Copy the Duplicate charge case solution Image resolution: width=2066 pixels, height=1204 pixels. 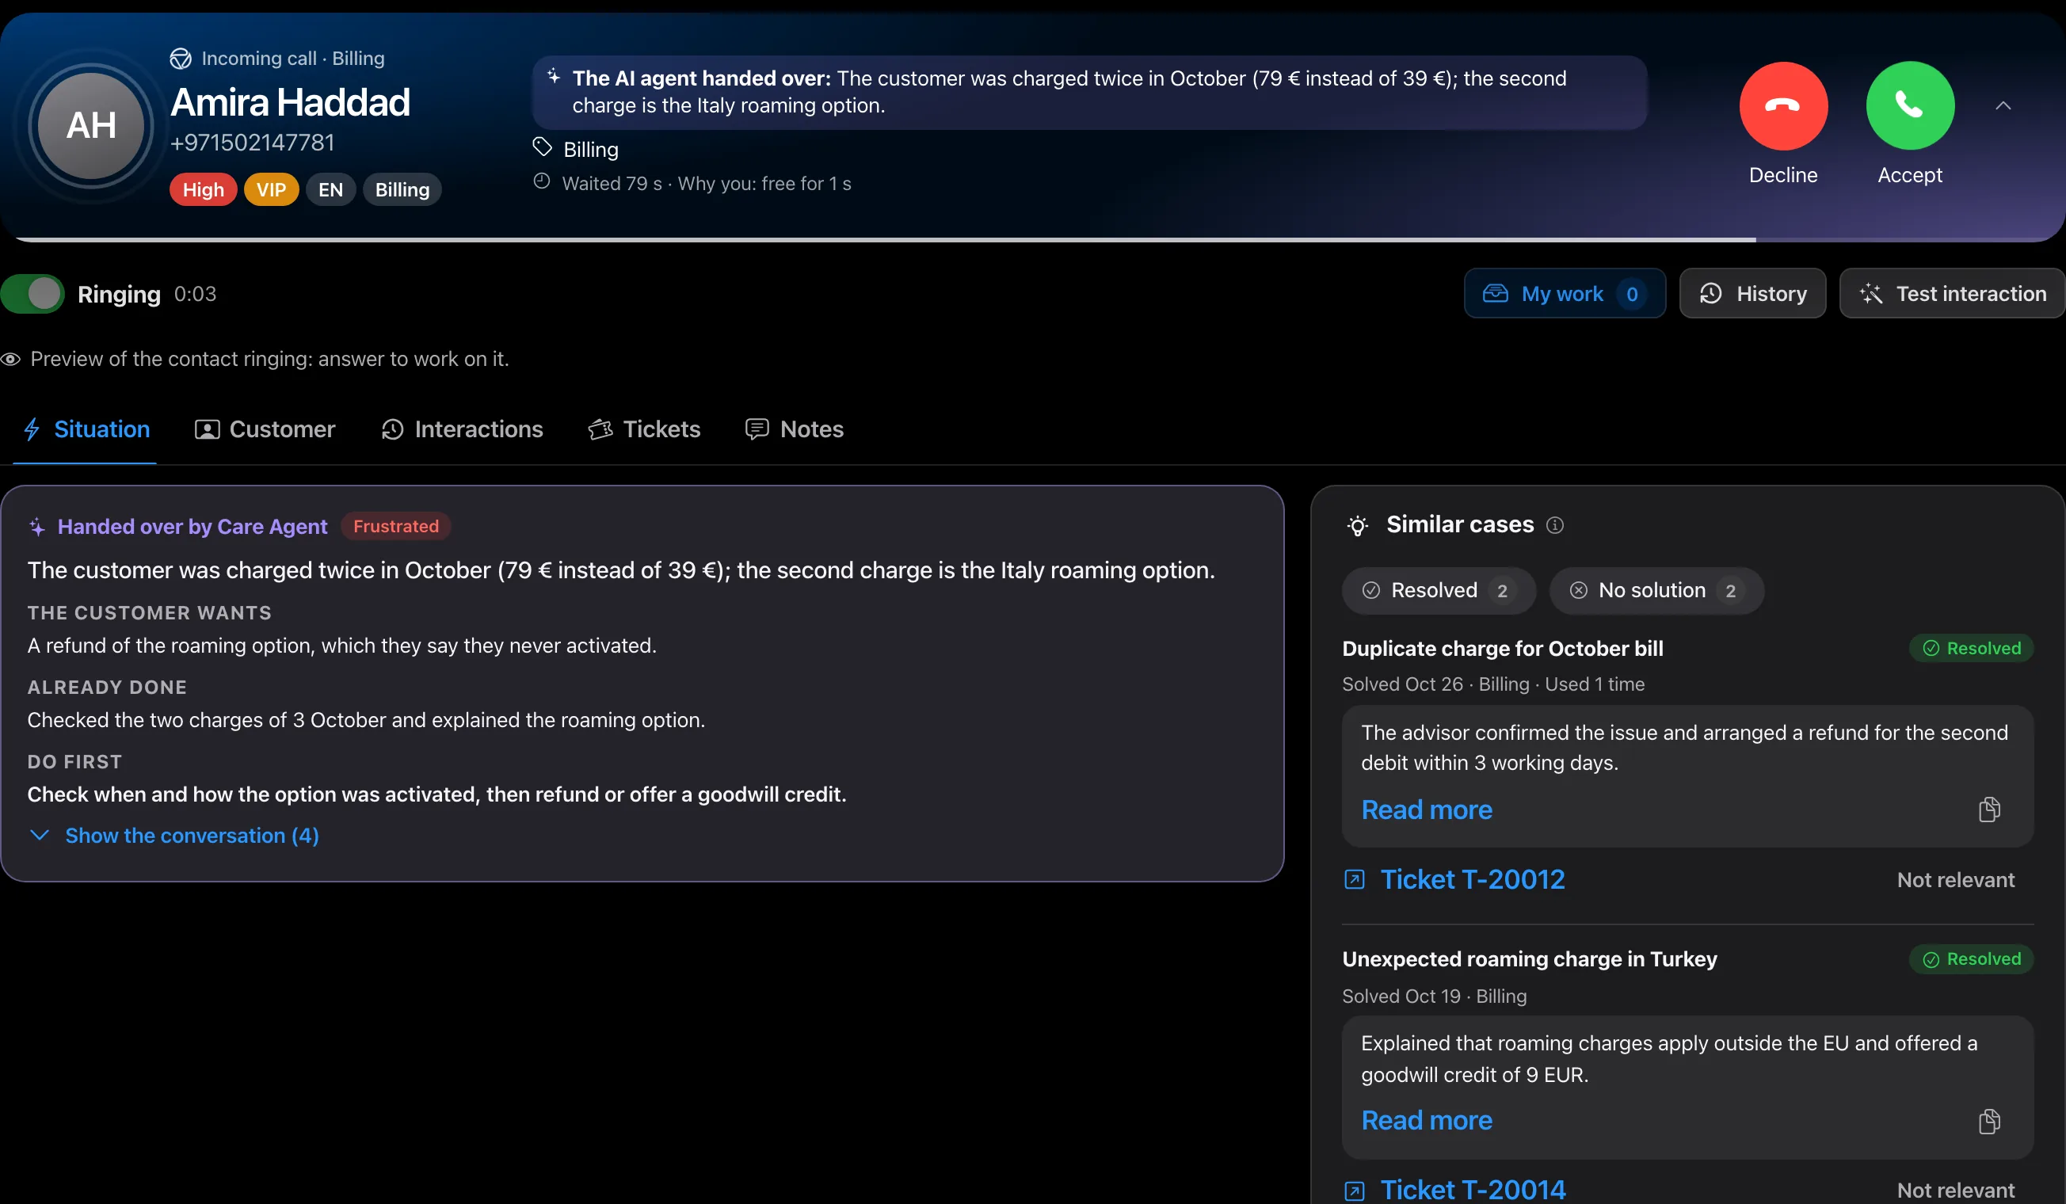[1989, 810]
